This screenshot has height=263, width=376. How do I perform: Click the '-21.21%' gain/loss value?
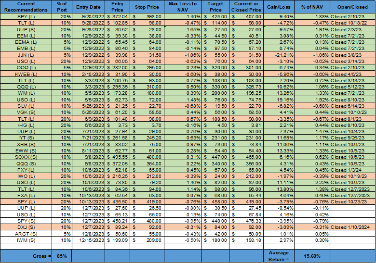[279, 55]
